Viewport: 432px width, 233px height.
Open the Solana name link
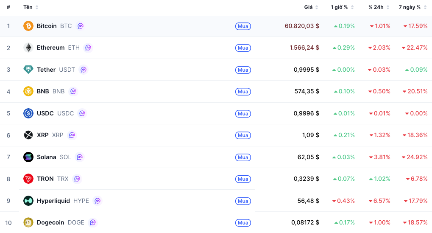(x=46, y=157)
